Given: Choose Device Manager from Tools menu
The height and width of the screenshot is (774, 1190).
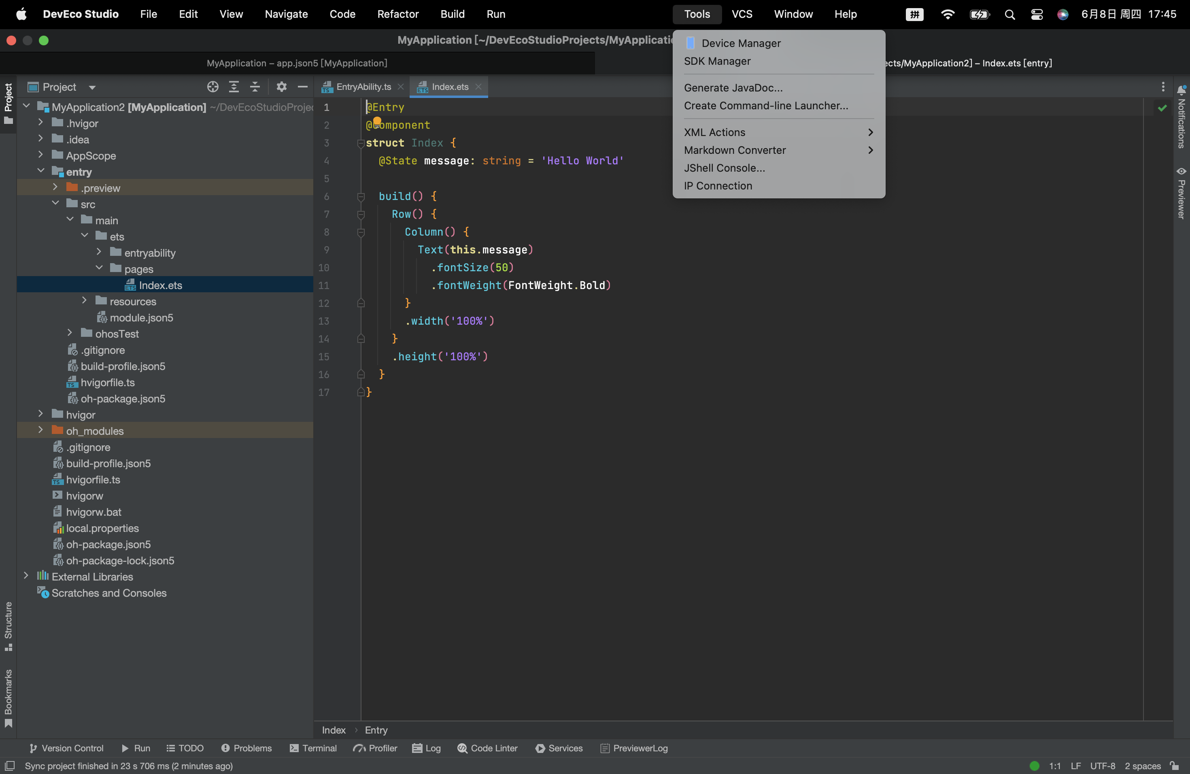Looking at the screenshot, I should coord(778,43).
